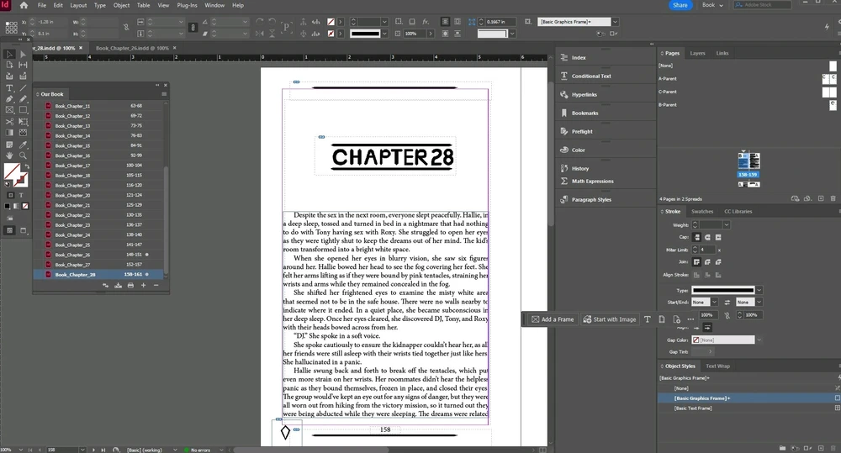
Task: Click the Add a Frame button
Action: coord(553,319)
